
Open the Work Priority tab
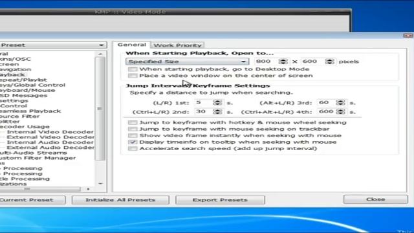click(177, 45)
